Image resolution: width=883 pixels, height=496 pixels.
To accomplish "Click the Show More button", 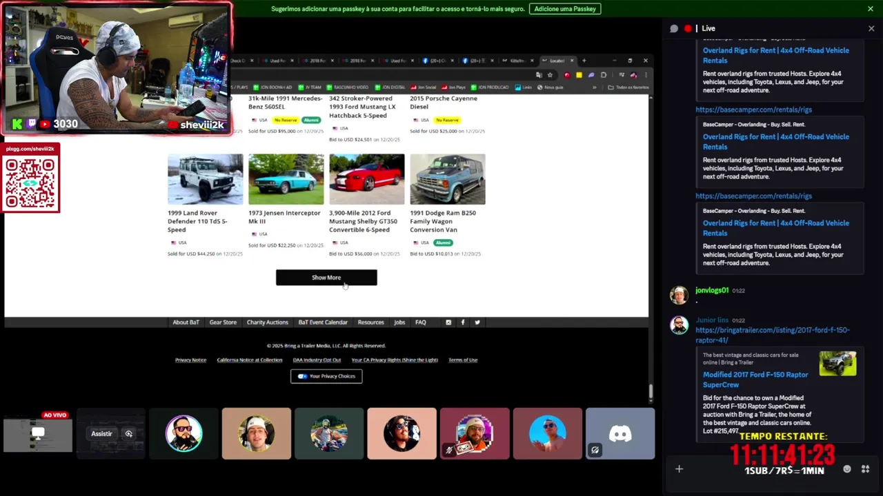I will point(326,278).
